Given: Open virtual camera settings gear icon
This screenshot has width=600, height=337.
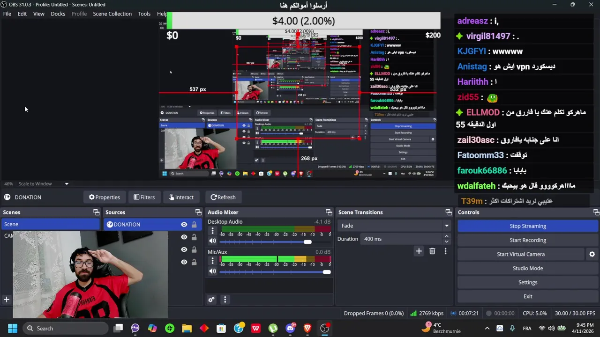Looking at the screenshot, I should [592, 254].
